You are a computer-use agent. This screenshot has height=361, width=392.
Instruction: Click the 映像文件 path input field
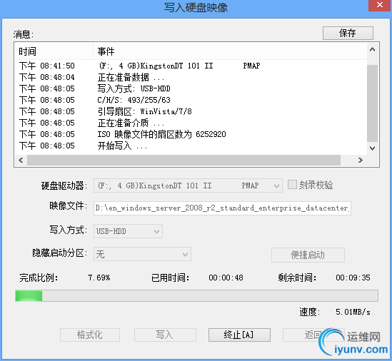222,208
